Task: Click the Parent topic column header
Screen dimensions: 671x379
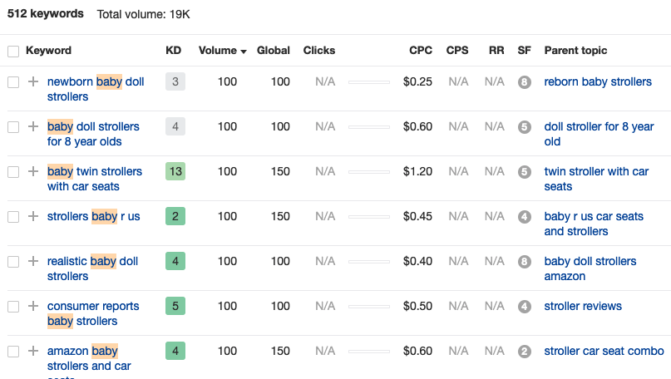Action: pos(575,51)
